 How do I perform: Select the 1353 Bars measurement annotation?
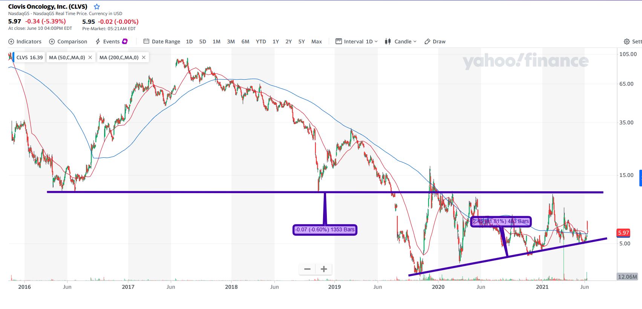coord(325,230)
